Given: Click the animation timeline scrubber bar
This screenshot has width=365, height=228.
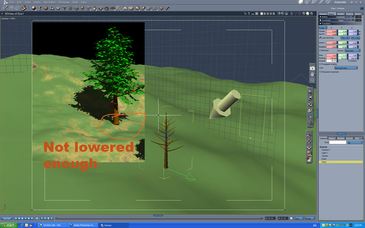Looking at the screenshot, I should (x=159, y=218).
